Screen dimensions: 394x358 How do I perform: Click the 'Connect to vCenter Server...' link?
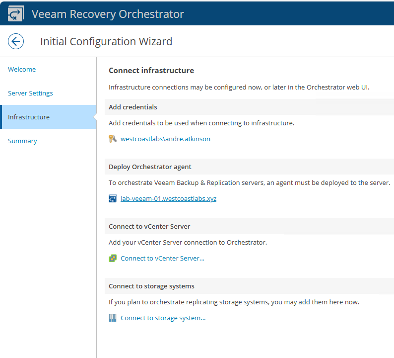click(162, 259)
